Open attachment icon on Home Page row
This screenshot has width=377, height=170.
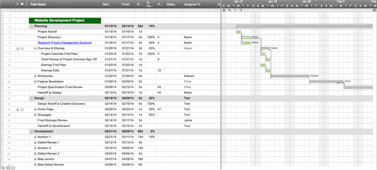17,109
